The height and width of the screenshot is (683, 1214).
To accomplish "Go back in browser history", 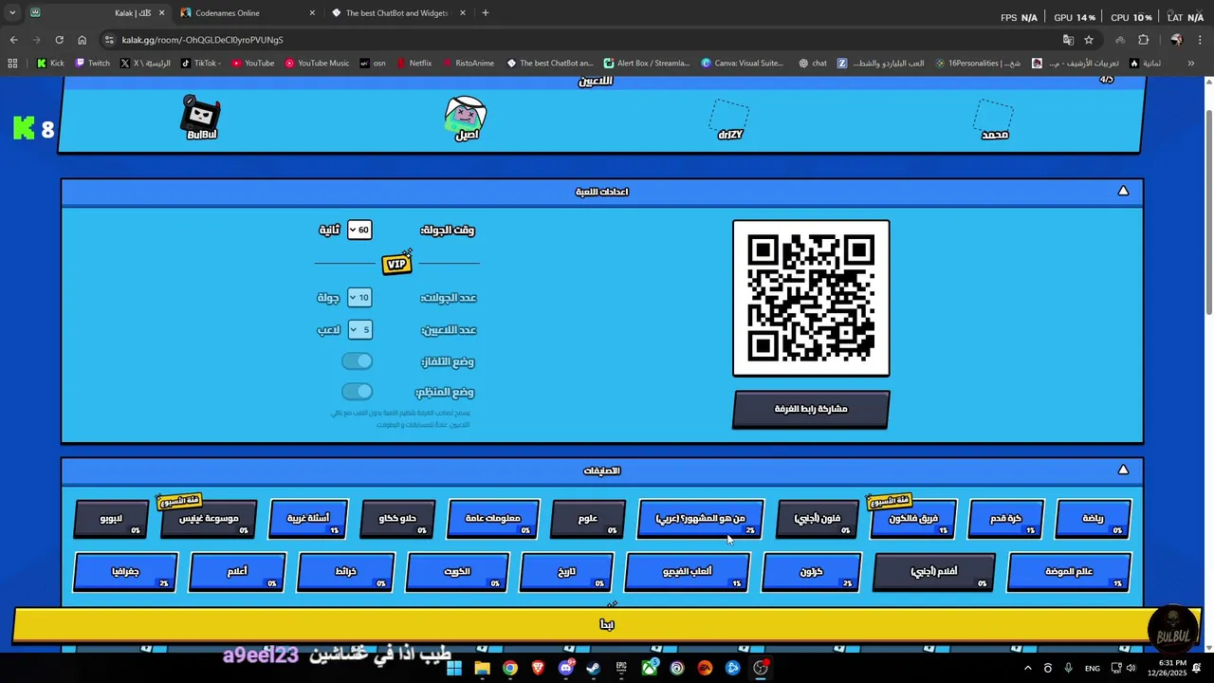I will pyautogui.click(x=13, y=40).
